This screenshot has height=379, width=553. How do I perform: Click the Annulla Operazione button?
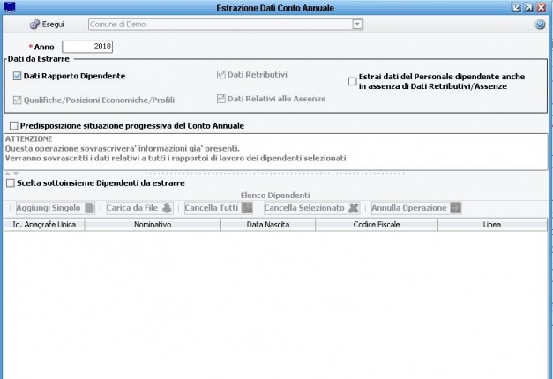point(416,208)
